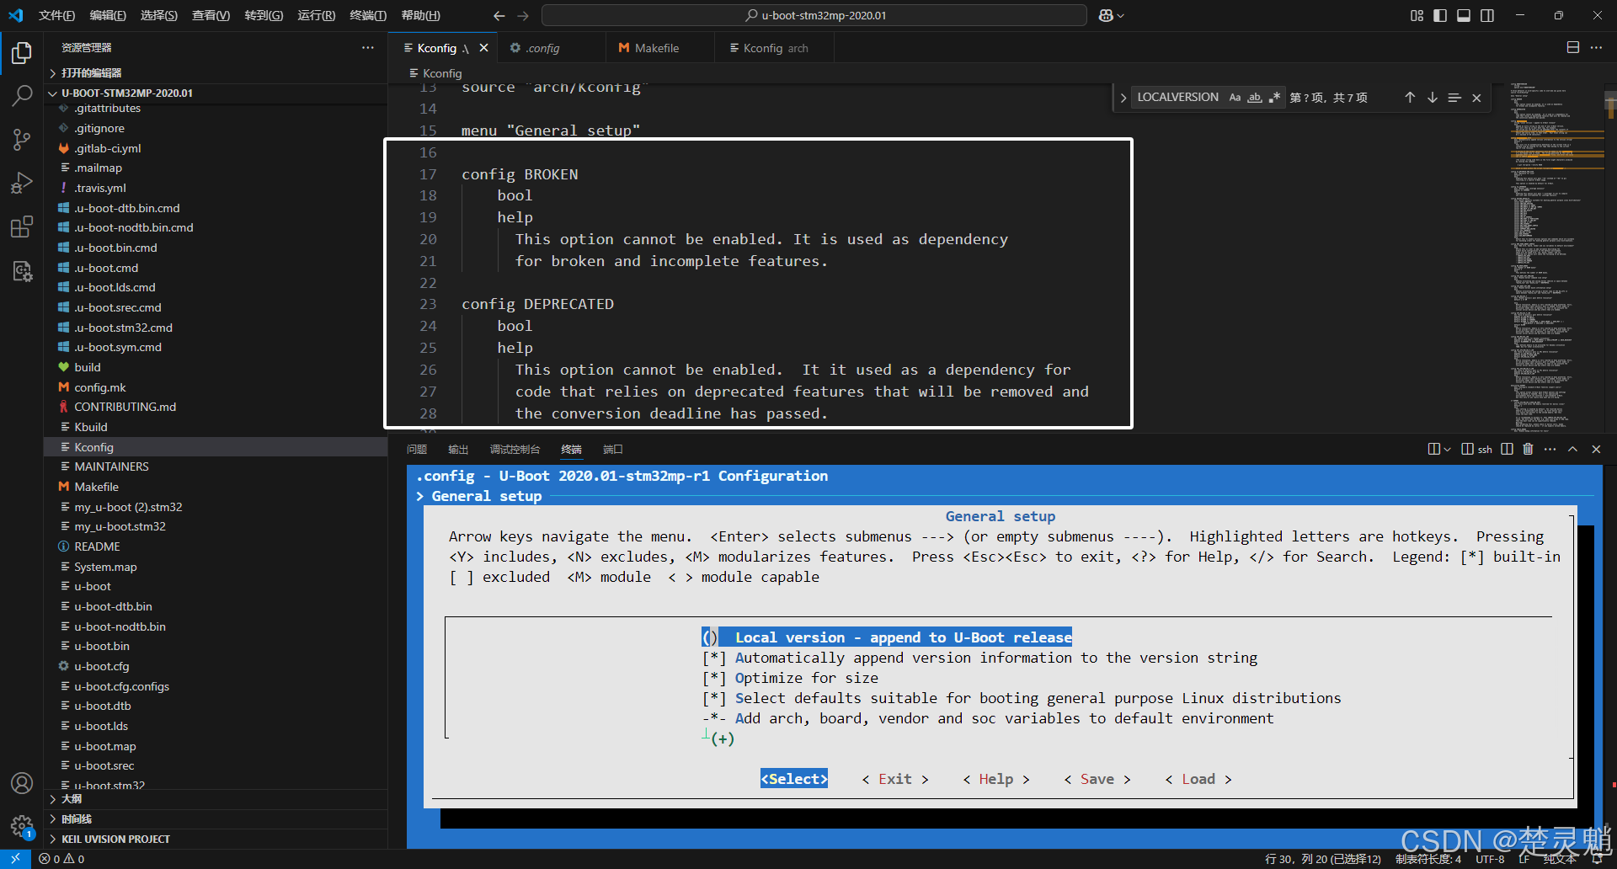Viewport: 1617px width, 869px height.
Task: Open 编辑(E) menu
Action: tap(108, 15)
